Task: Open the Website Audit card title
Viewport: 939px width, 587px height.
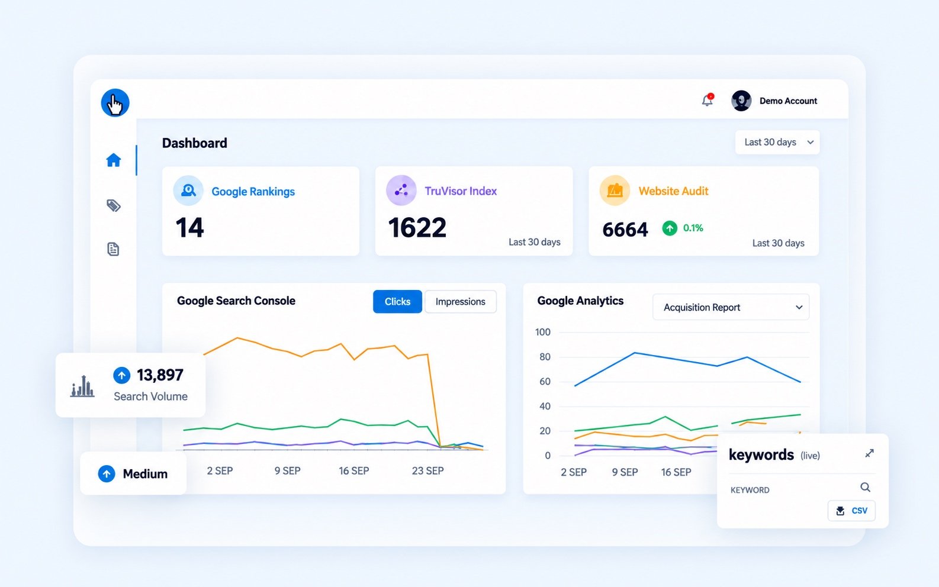Action: click(673, 191)
